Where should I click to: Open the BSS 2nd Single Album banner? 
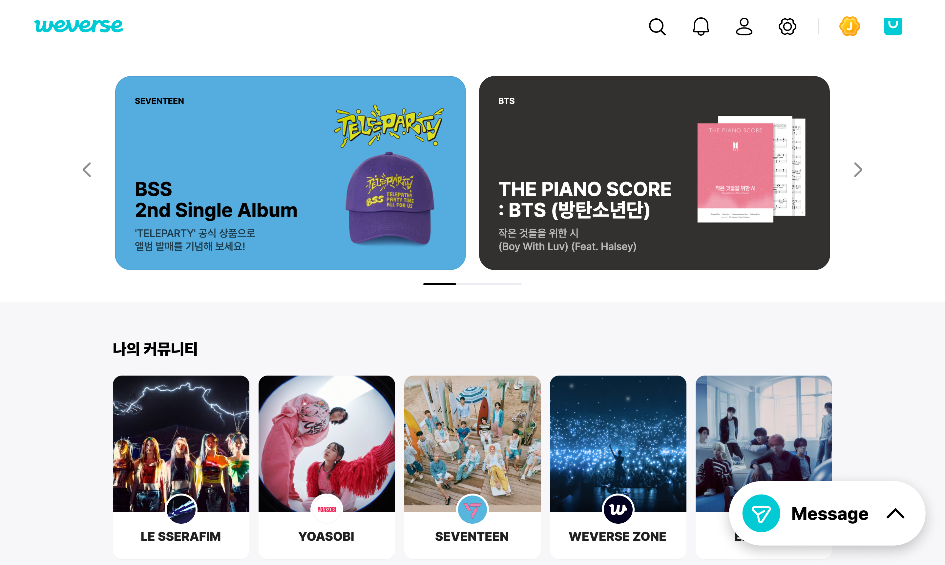(290, 173)
